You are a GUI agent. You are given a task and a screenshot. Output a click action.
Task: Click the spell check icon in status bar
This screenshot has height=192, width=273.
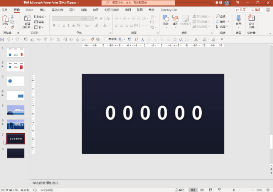35,190
